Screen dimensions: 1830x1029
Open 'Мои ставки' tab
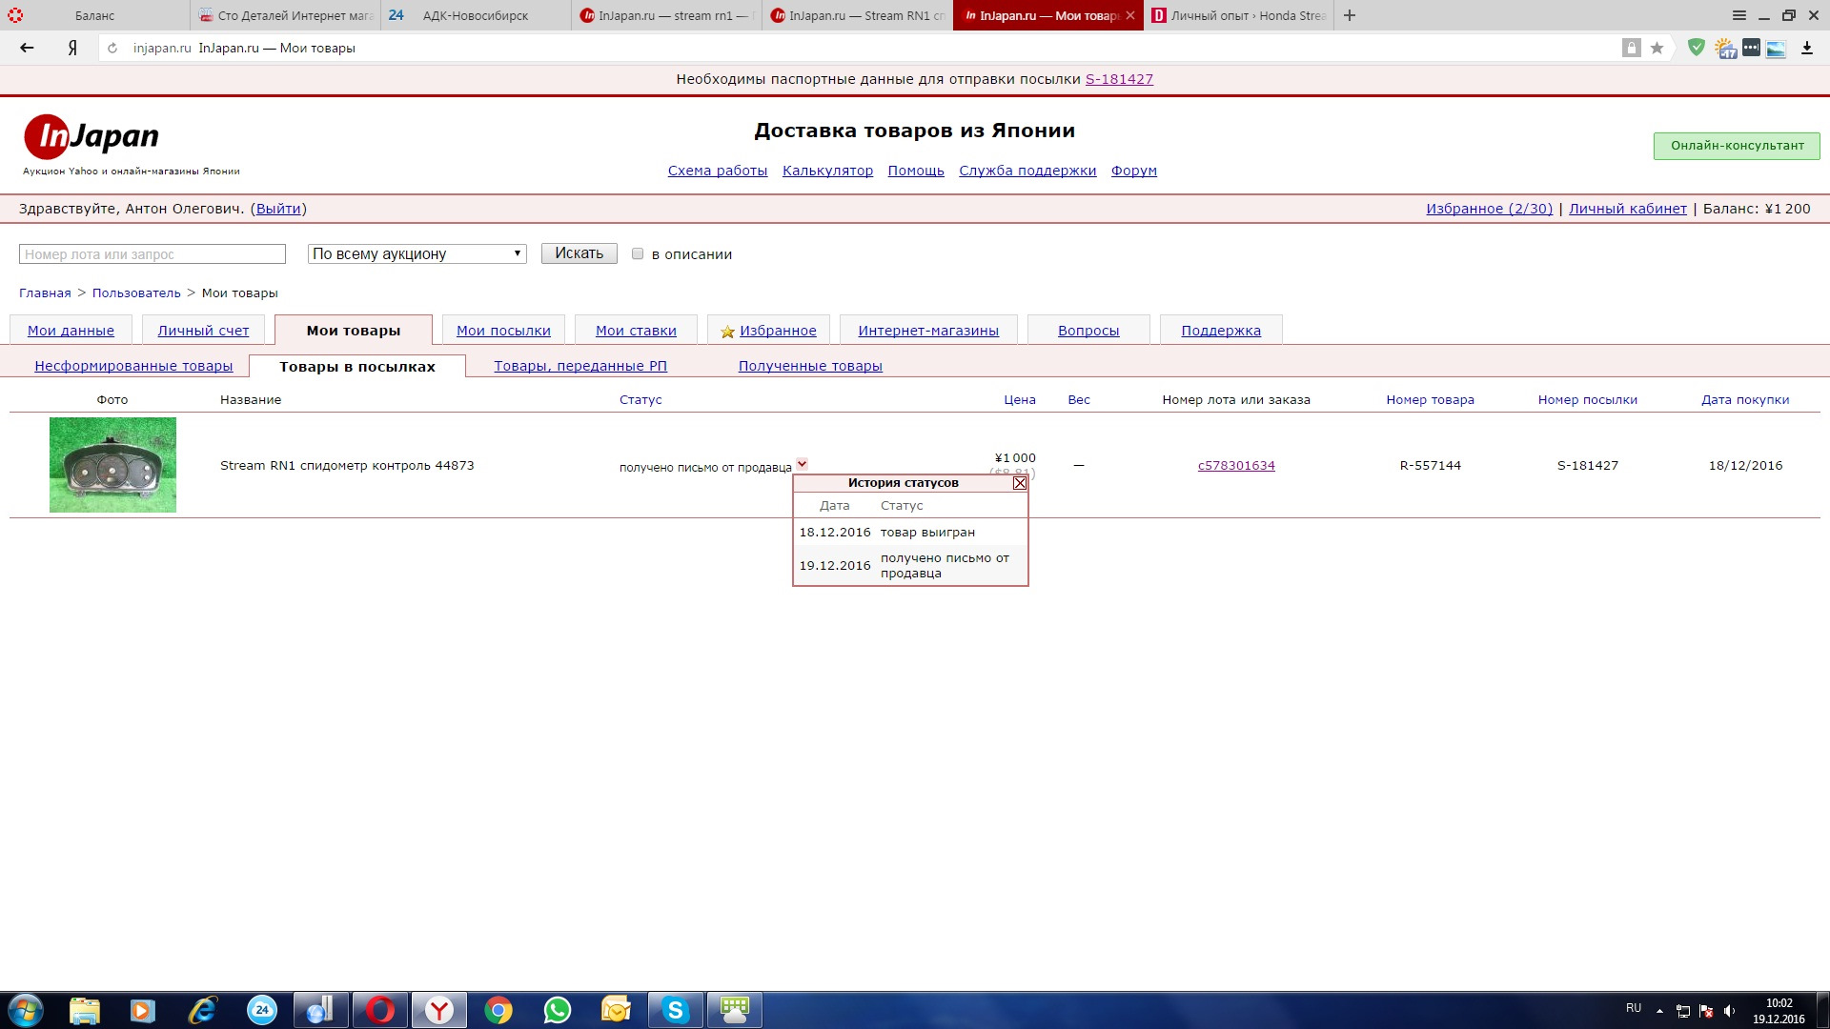(x=636, y=331)
